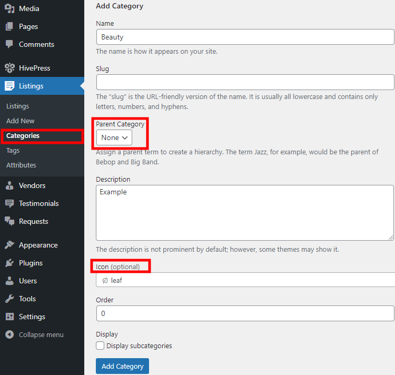Click the Vendors person icon
395x375 pixels.
pos(9,185)
